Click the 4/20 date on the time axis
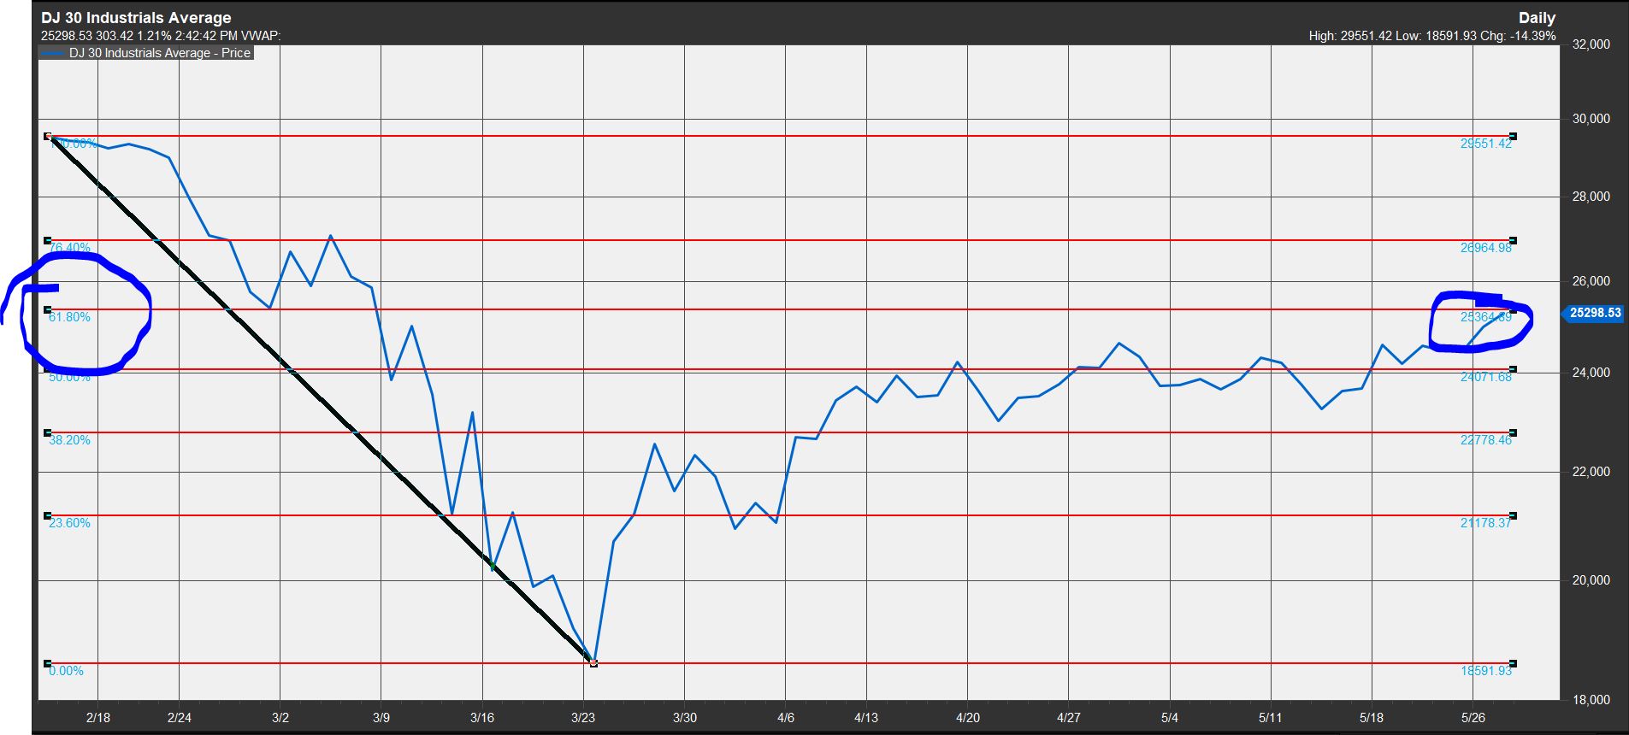 tap(967, 718)
